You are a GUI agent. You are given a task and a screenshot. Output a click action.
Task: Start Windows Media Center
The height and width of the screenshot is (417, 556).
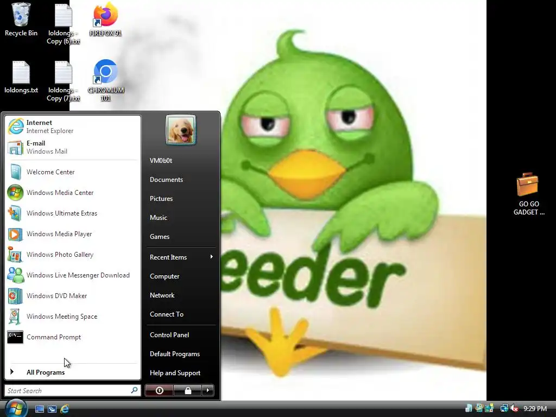pos(73,193)
